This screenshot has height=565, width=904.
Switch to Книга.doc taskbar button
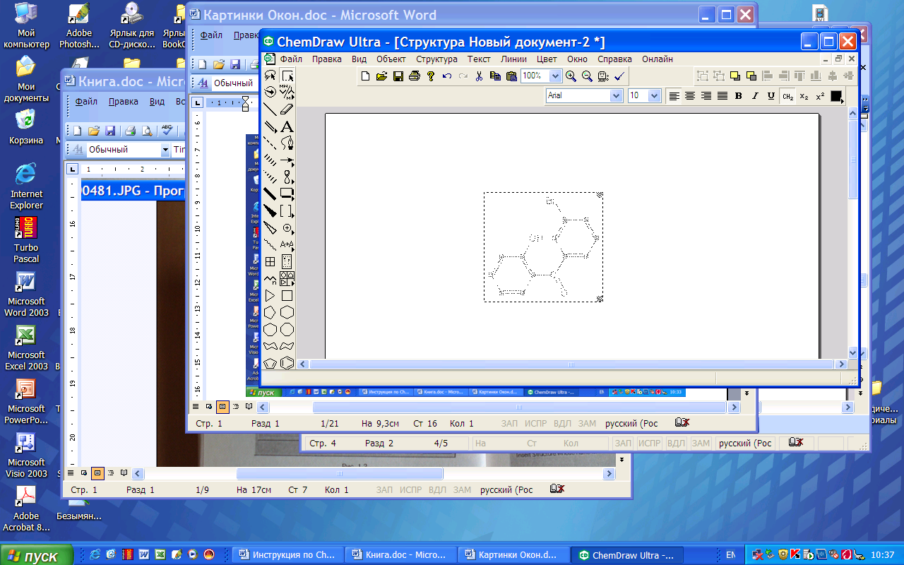point(401,555)
